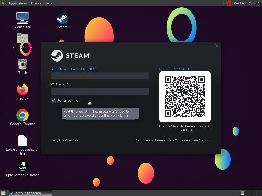Open the Computer desktop icon
The image size is (262, 196).
click(x=23, y=18)
